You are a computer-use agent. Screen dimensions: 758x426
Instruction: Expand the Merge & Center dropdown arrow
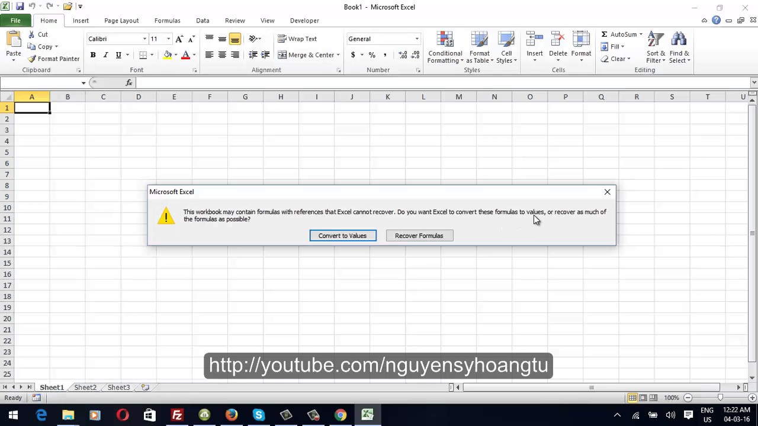pos(338,55)
